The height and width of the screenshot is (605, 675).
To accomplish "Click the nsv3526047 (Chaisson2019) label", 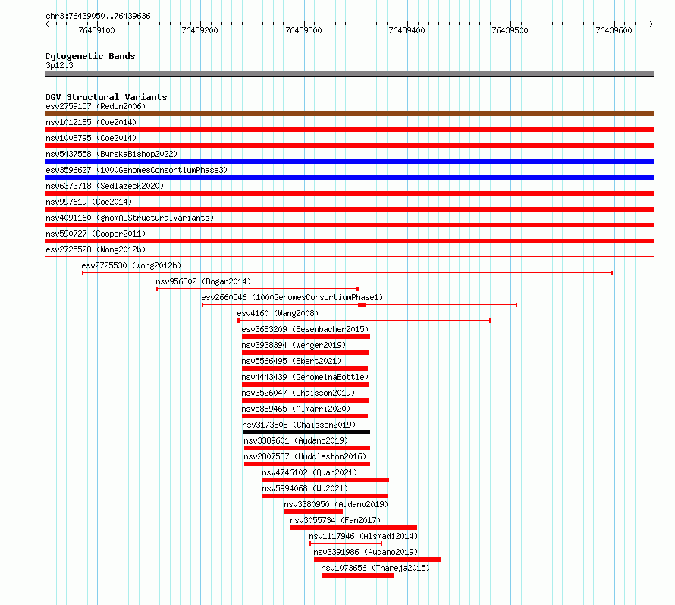I will pyautogui.click(x=298, y=393).
